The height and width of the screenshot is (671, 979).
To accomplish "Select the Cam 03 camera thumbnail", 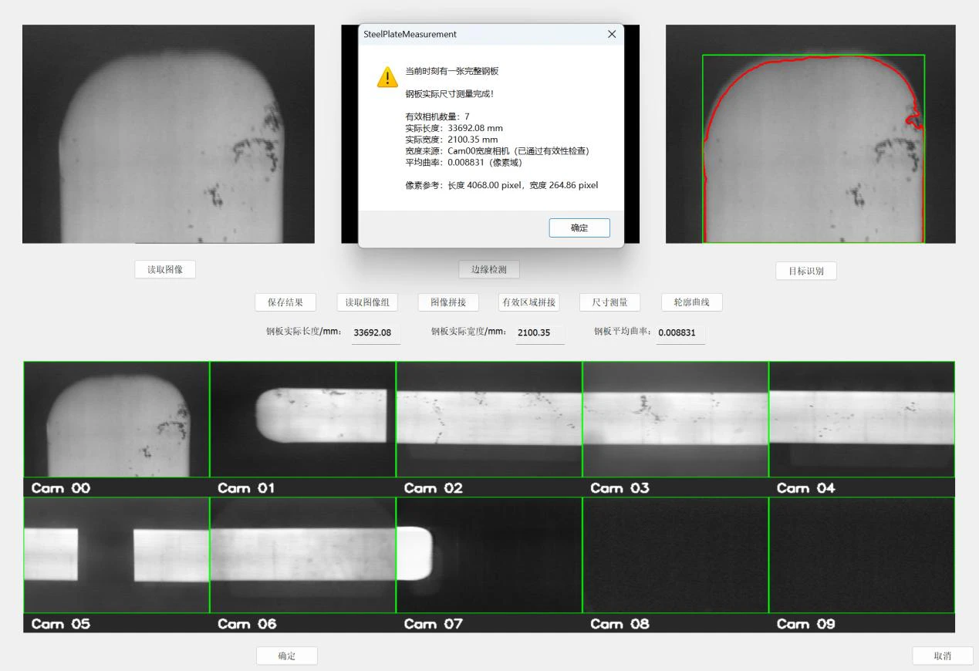I will [676, 420].
